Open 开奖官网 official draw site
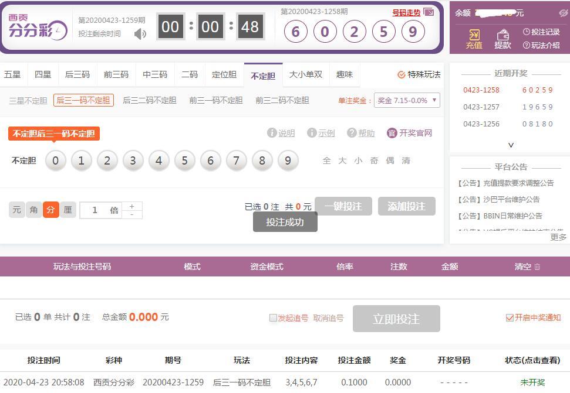The height and width of the screenshot is (393, 570). 410,133
